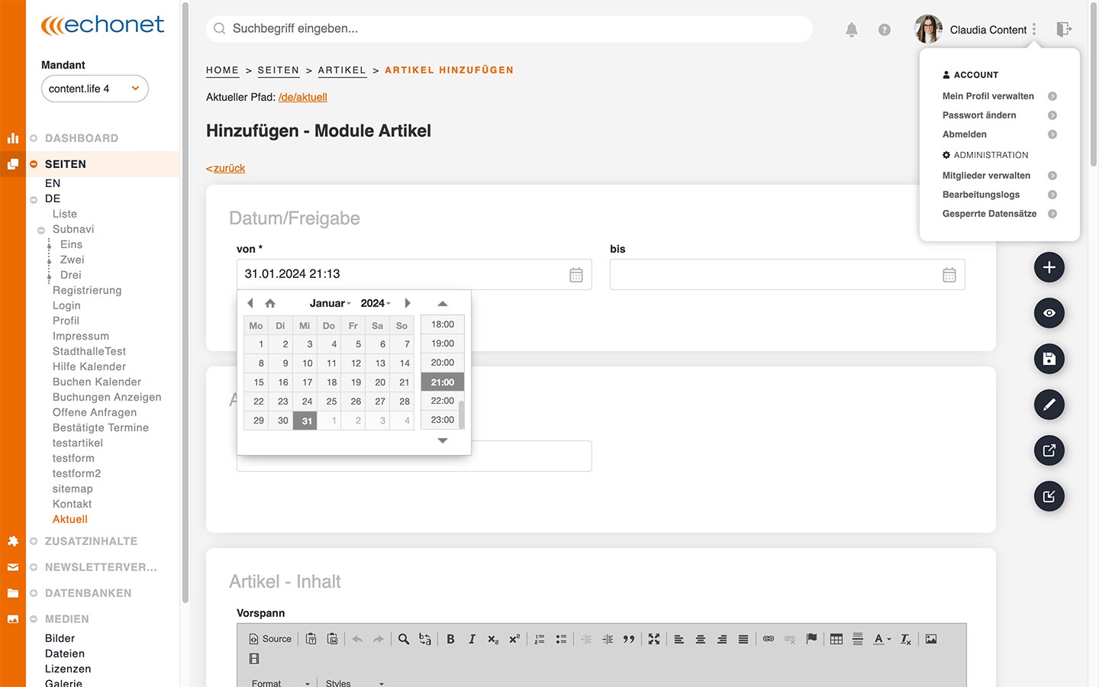Click the round plus add button
The image size is (1099, 687).
[x=1049, y=267]
